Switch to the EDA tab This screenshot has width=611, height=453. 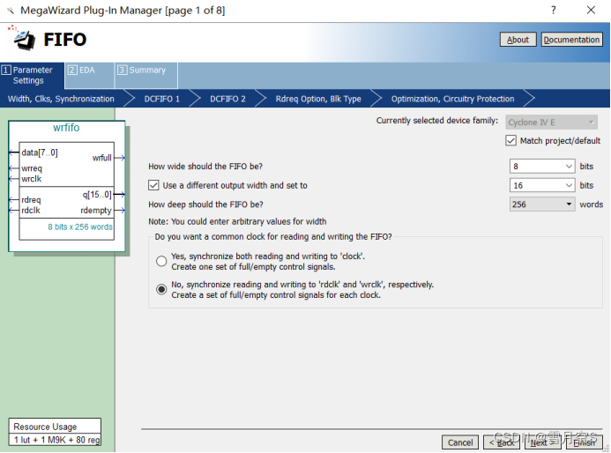pyautogui.click(x=89, y=75)
